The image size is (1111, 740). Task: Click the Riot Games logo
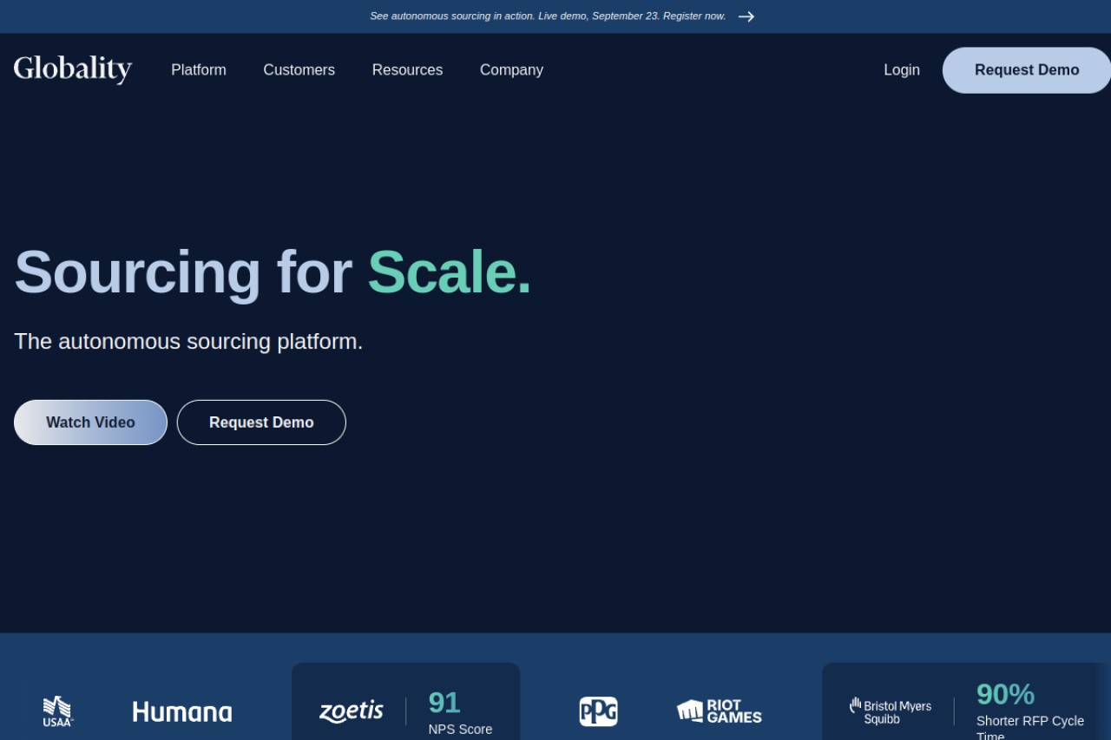pos(720,711)
